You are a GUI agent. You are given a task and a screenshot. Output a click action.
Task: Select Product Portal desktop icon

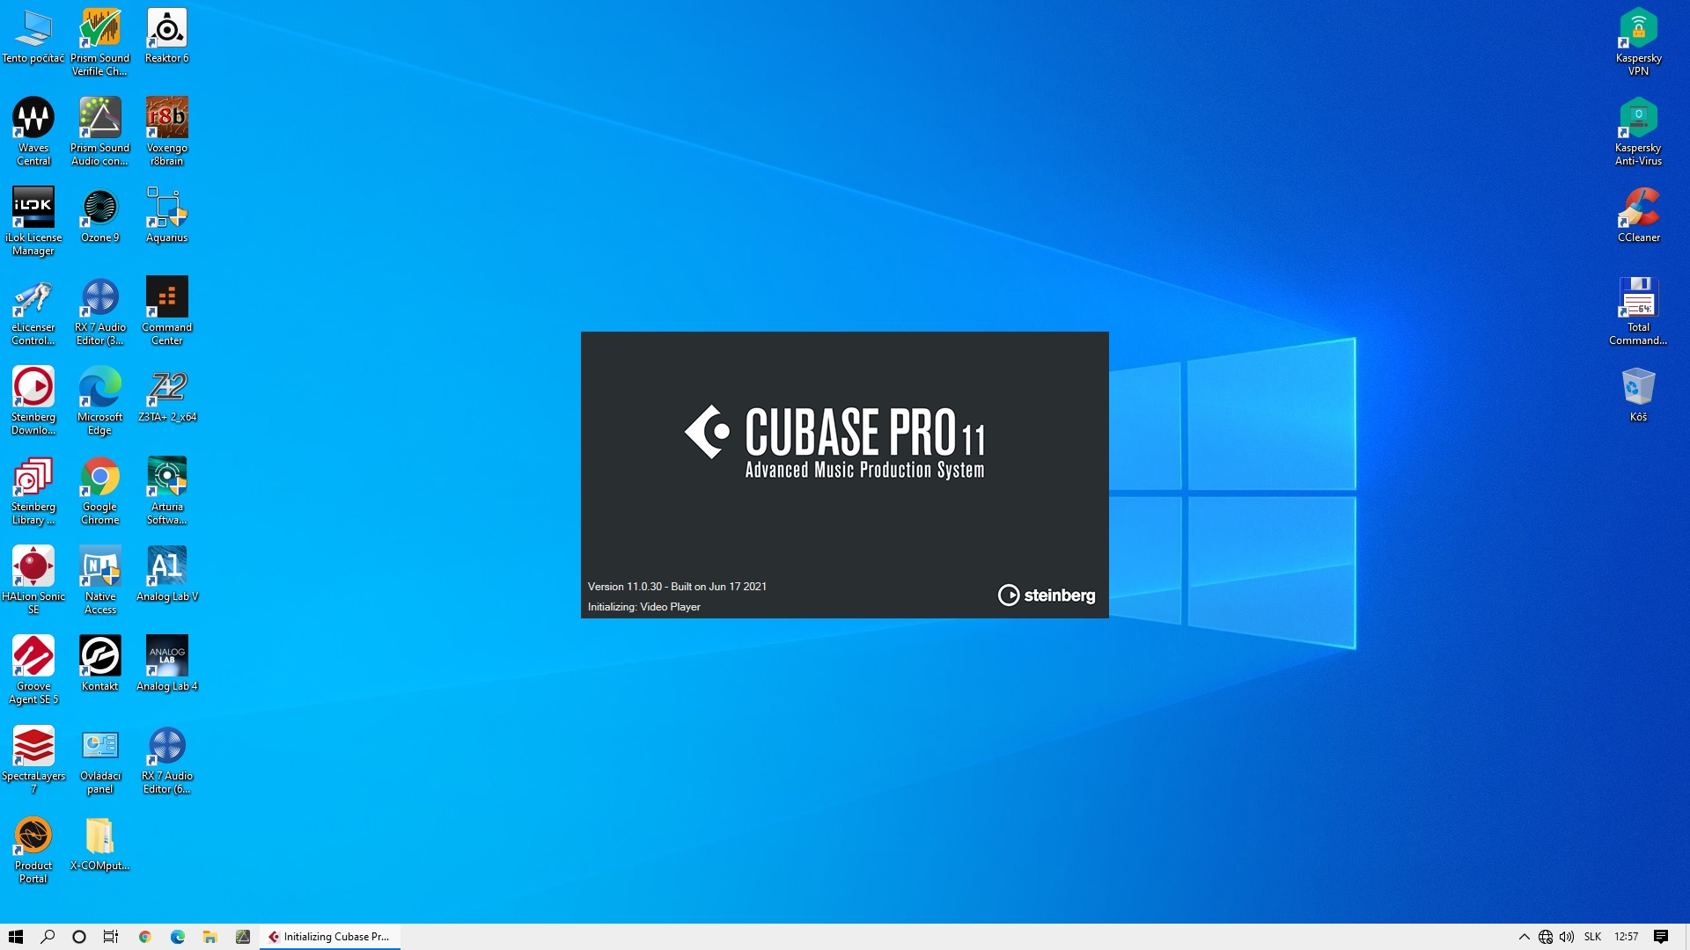(33, 850)
